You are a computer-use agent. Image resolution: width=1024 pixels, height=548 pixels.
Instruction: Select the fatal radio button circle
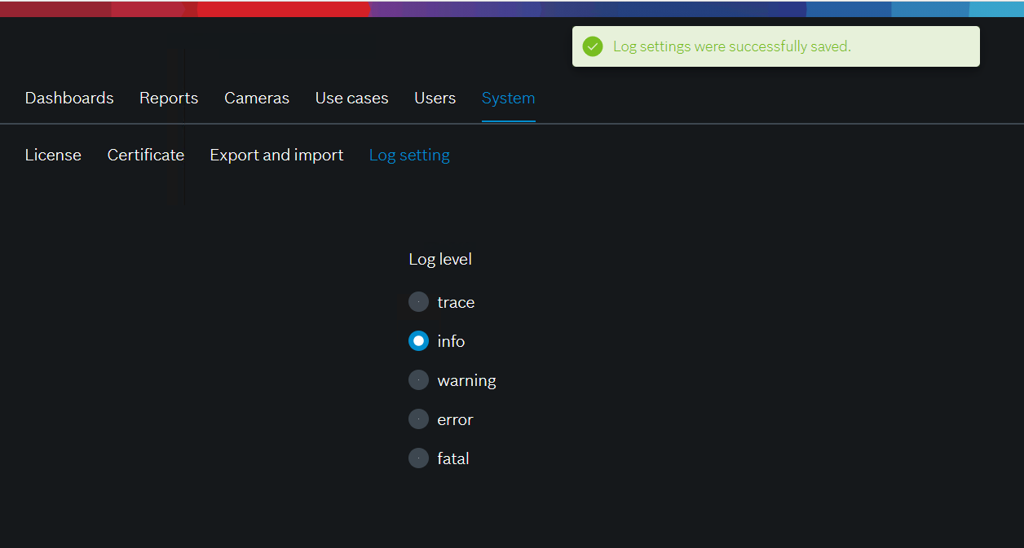(x=418, y=458)
